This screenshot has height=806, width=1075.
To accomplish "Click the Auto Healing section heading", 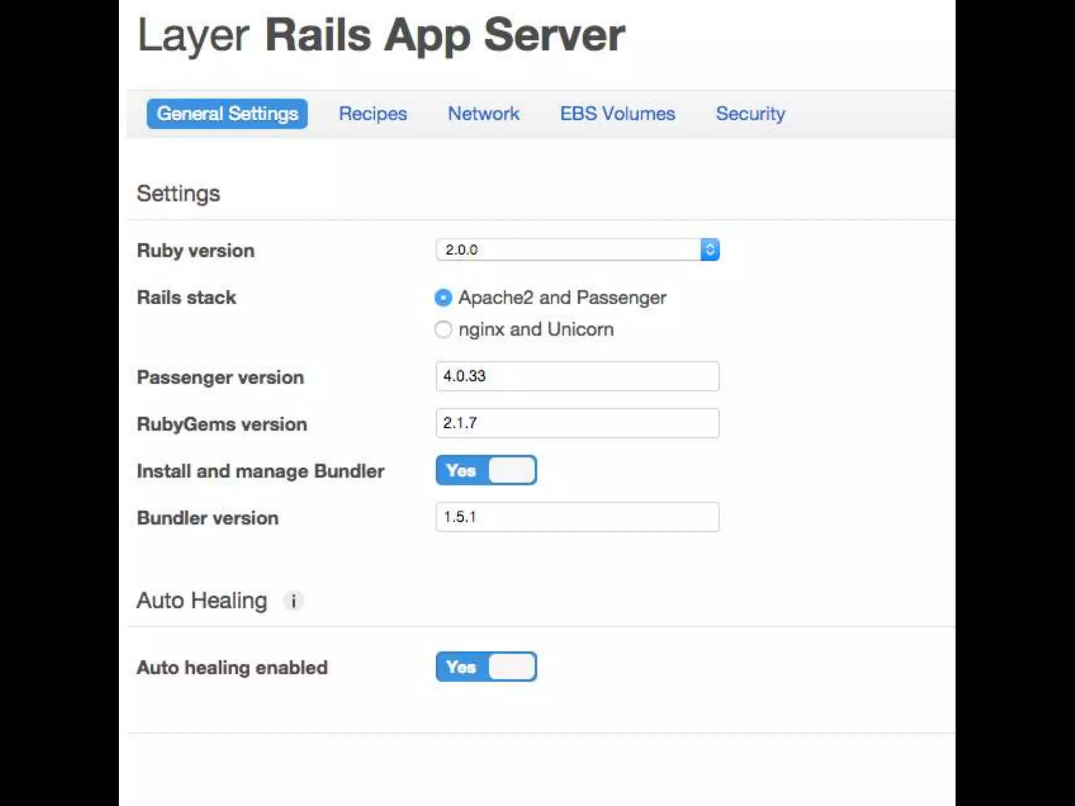I will (202, 601).
